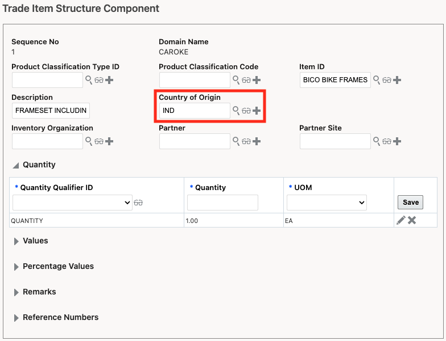
Task: Expand the Remarks section
Action: 16,292
